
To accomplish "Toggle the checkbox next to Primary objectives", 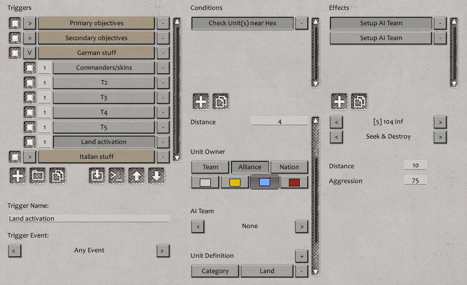I will (x=14, y=23).
